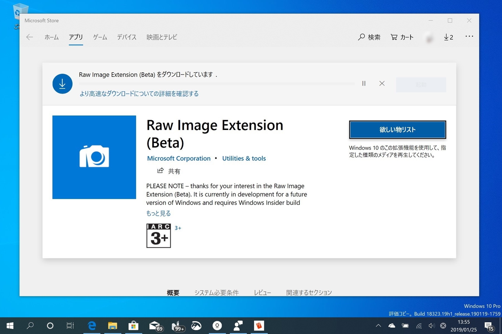Open Action Center notifications icon

[489, 326]
